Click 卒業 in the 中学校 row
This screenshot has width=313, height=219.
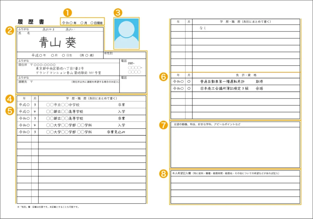[121, 105]
